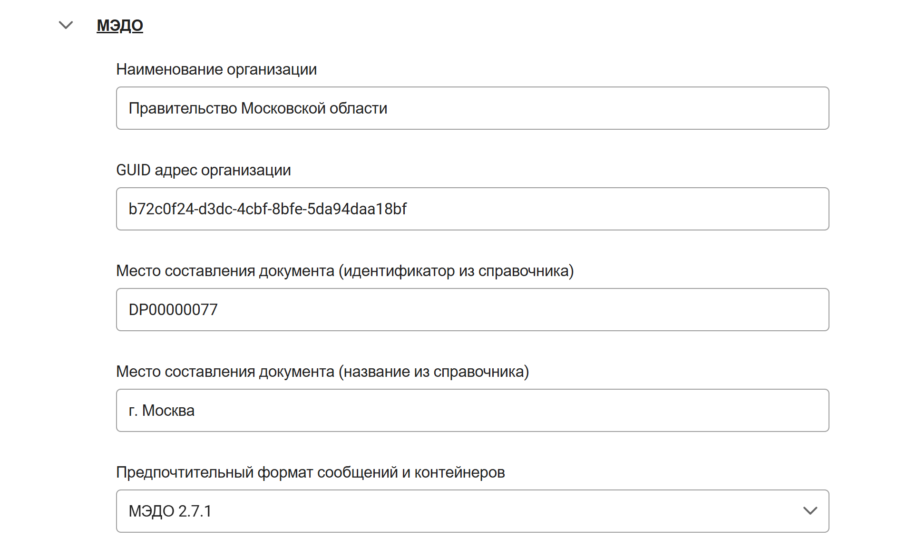Focus the GUID address input field
Screen dimensions: 897x556
pyautogui.click(x=472, y=209)
